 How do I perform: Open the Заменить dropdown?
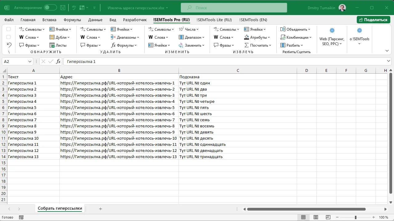coord(191,45)
